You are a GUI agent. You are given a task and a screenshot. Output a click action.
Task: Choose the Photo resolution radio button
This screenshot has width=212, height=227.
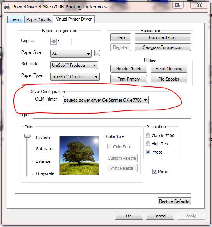(x=148, y=152)
